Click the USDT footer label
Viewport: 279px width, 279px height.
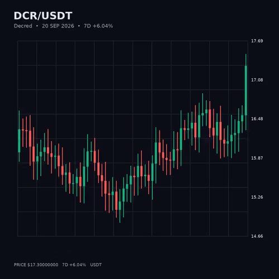(96, 264)
